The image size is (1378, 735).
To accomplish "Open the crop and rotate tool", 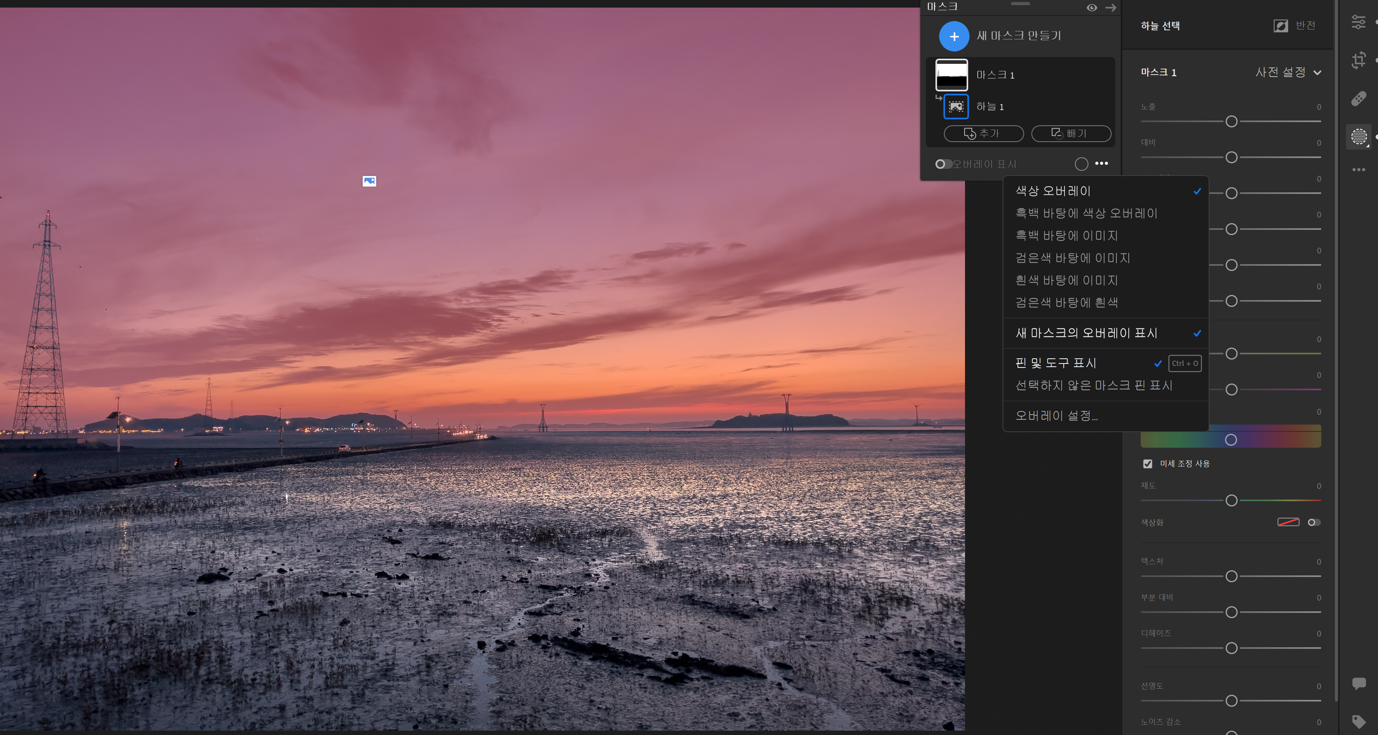I will 1359,60.
